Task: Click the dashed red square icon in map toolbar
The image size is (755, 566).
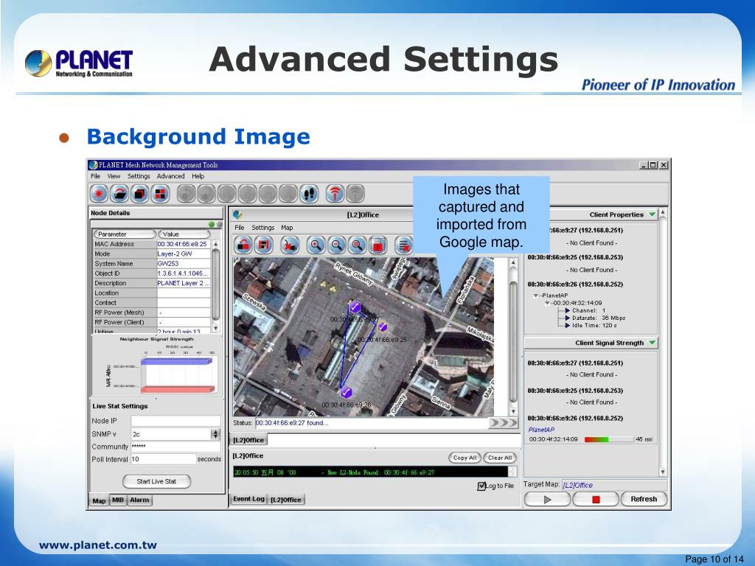Action: pyautogui.click(x=378, y=245)
